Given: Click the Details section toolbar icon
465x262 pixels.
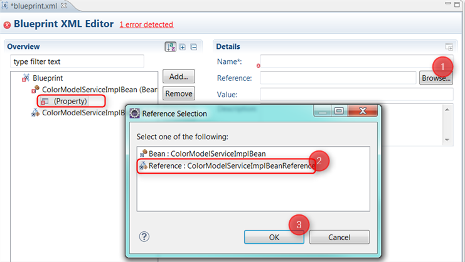Looking at the screenshot, I should (x=449, y=47).
